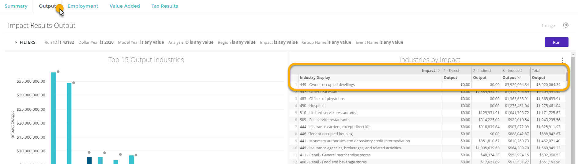
Task: Click the $3,920,064.34 induced output cell
Action: (x=517, y=85)
